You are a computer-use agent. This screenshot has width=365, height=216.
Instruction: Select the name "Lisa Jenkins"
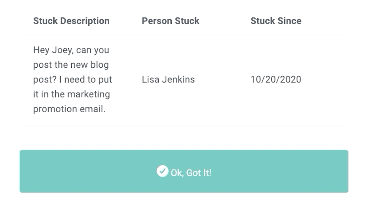168,79
